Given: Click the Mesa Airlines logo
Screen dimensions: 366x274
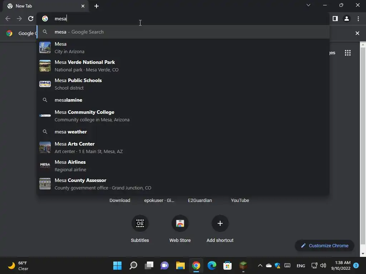Looking at the screenshot, I should (45, 166).
